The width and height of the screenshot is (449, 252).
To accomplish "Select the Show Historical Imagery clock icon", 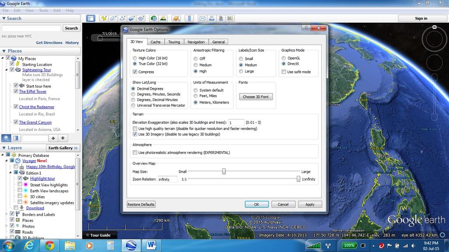I will [153, 18].
